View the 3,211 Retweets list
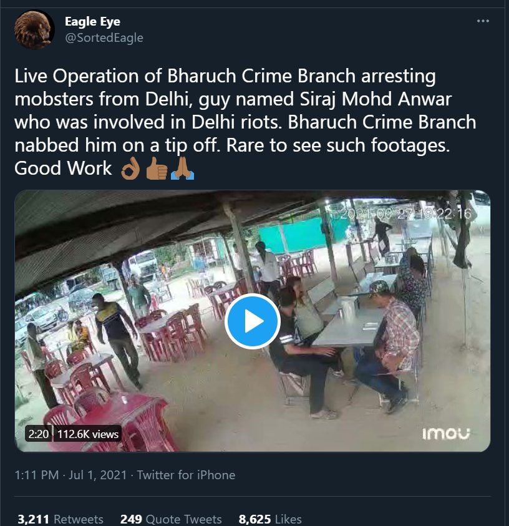The image size is (509, 526). click(61, 519)
